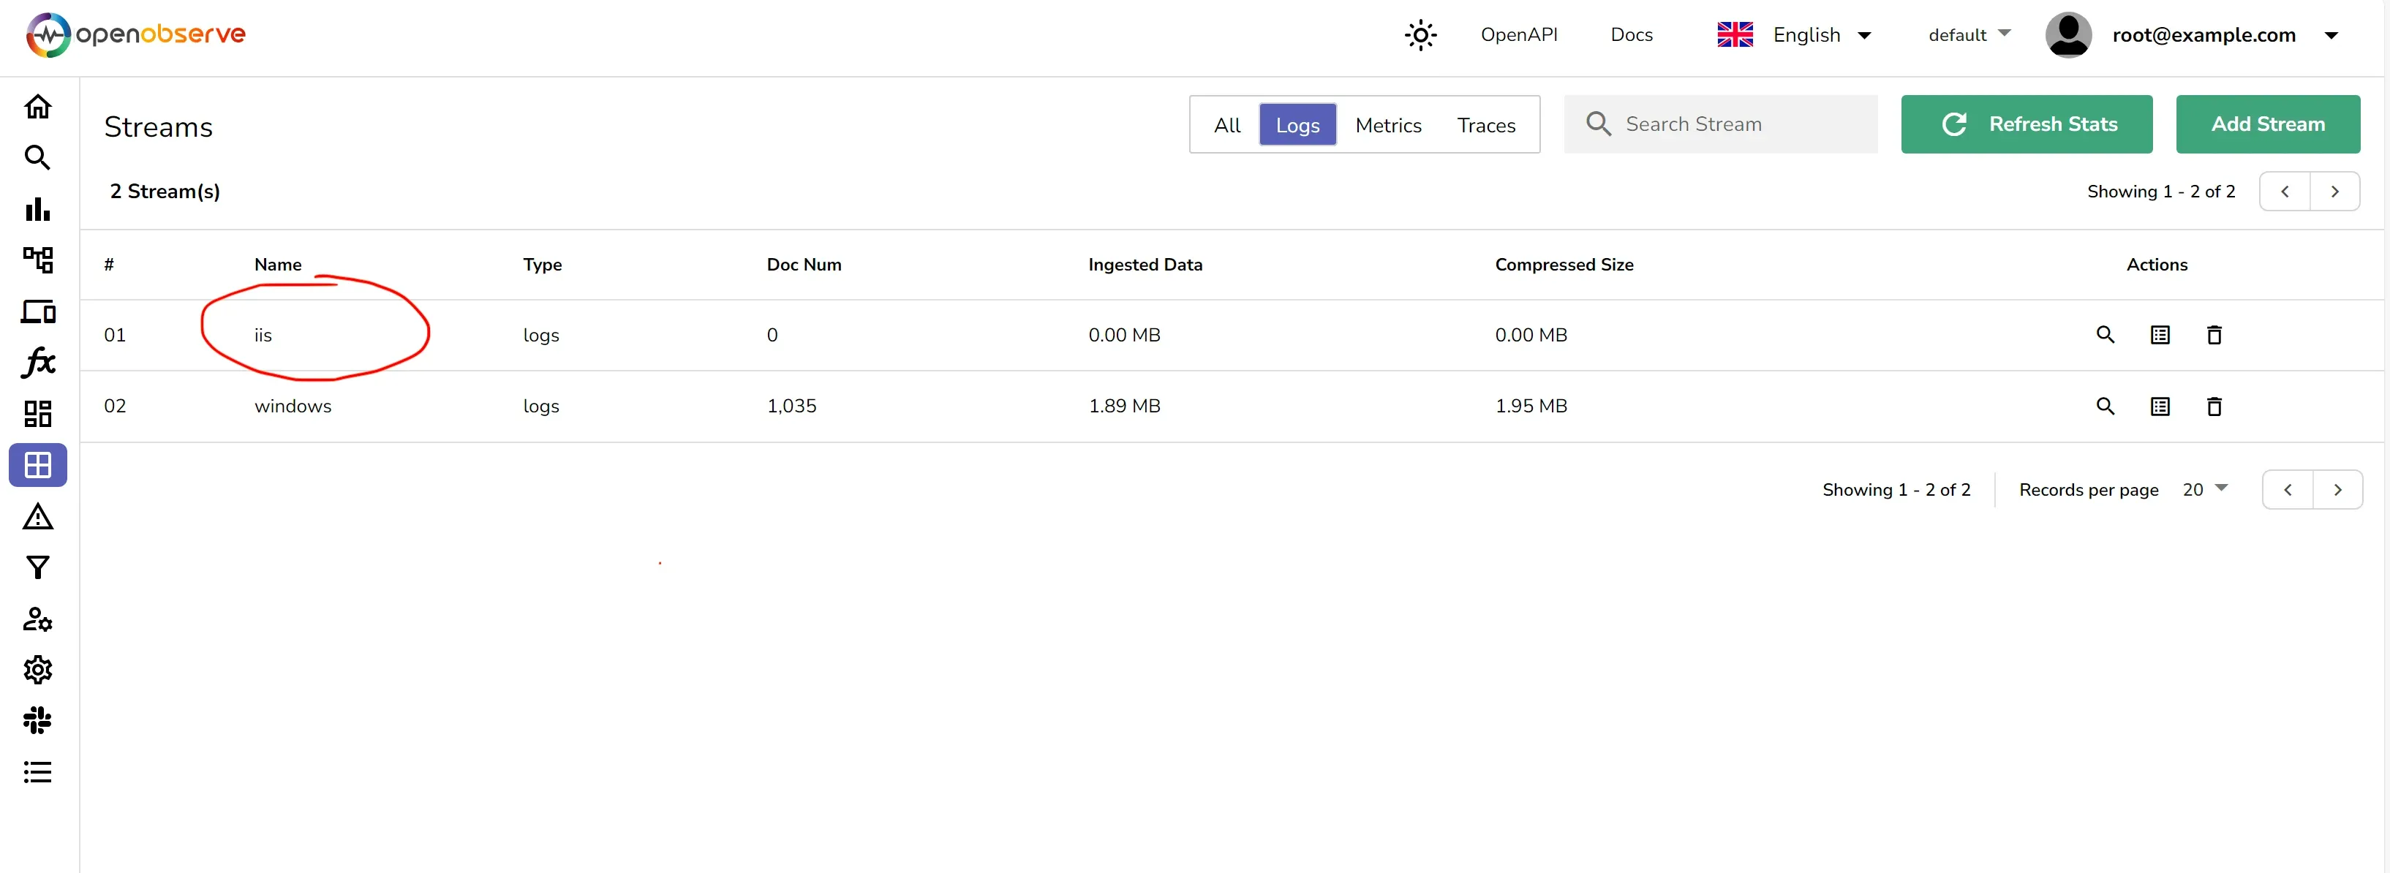Screen dimensions: 2390x873
Task: Open the Slack icon in sidebar
Action: click(x=38, y=721)
